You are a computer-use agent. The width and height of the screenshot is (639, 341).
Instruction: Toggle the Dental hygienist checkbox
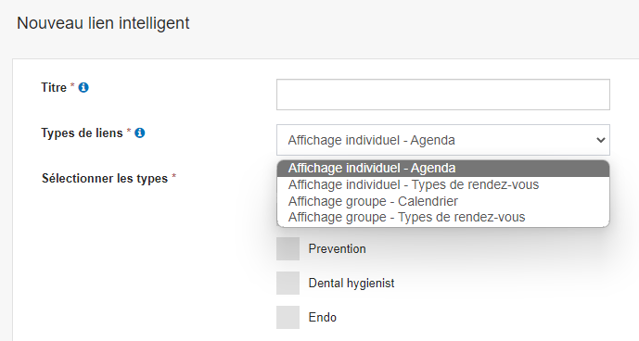click(x=288, y=284)
